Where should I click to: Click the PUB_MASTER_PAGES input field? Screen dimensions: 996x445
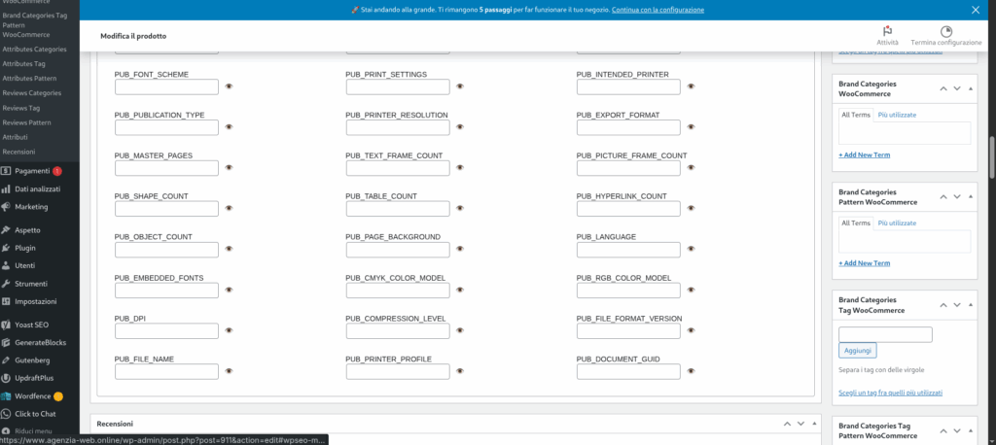166,167
